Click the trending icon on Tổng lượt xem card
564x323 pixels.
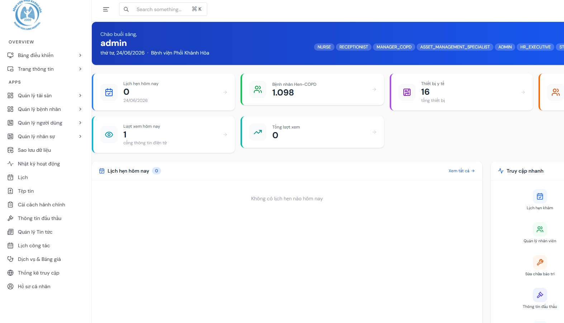(258, 132)
